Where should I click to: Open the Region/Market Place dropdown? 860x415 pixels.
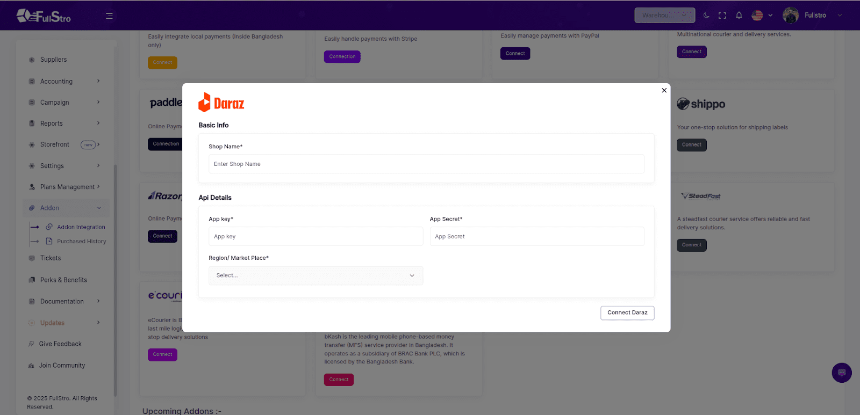[x=316, y=275]
